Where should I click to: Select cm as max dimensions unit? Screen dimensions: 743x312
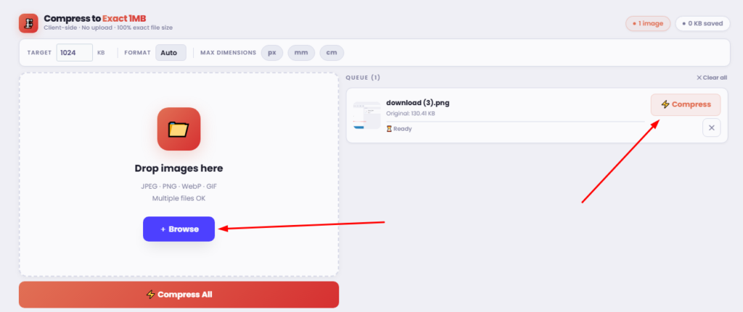(332, 52)
